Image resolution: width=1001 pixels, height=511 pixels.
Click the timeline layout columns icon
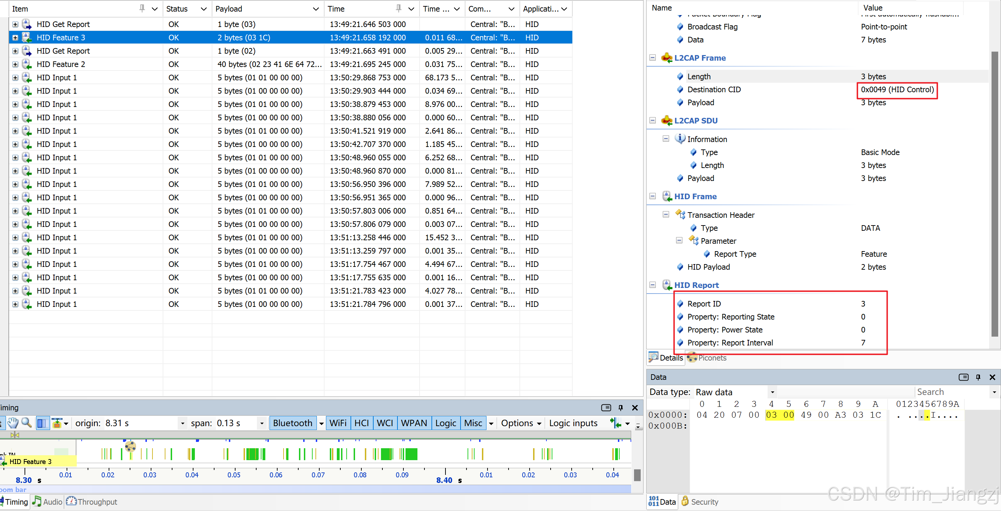point(42,423)
